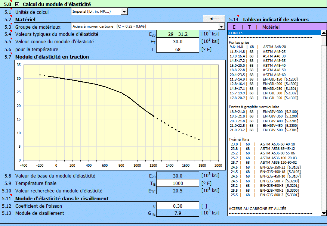Select the EN-GJS-450-10 [5.3107] row
327x226 pixels.
(274, 176)
